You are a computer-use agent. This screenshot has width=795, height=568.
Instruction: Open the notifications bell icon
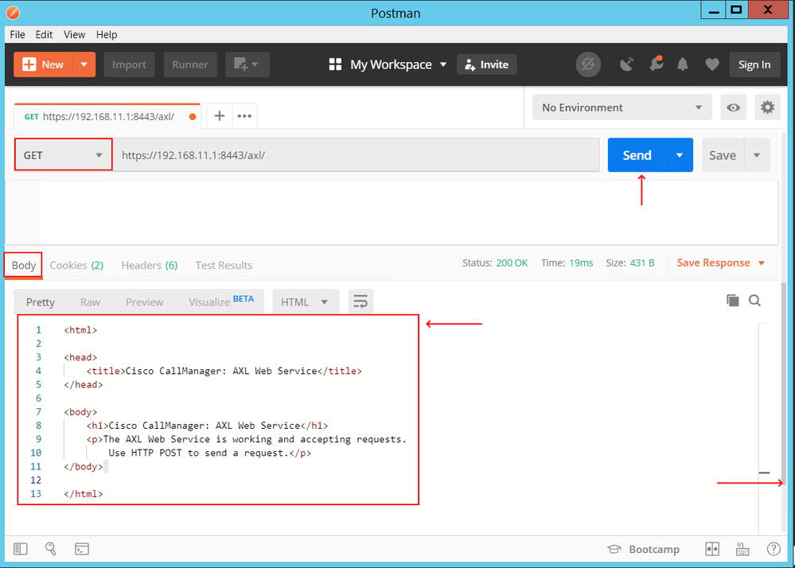(x=683, y=64)
